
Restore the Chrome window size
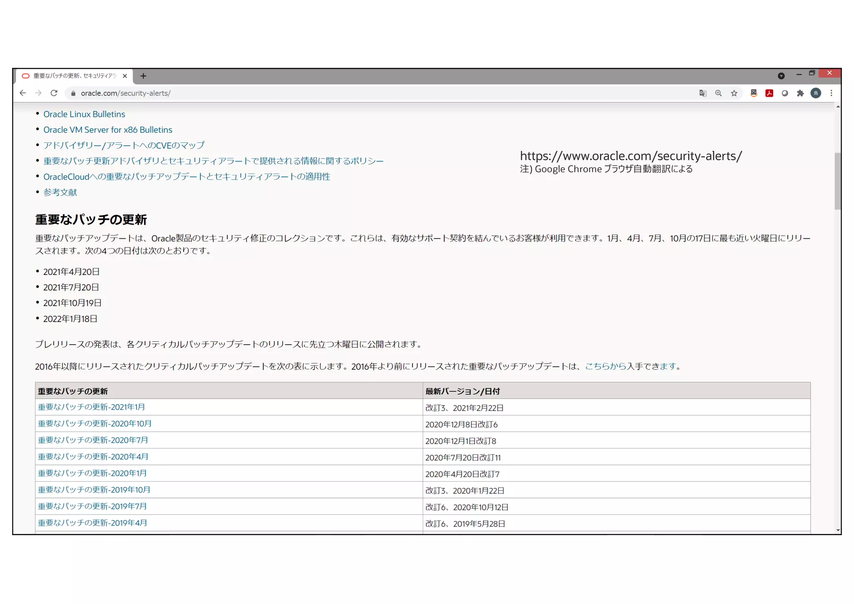812,73
